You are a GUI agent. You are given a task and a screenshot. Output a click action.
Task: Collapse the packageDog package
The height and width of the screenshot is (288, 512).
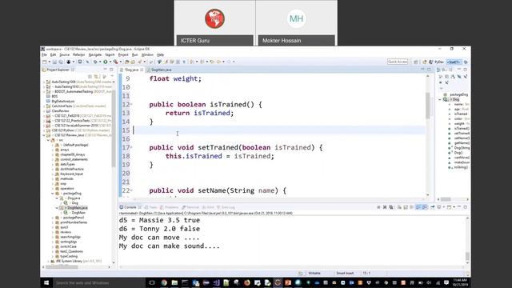click(x=53, y=194)
